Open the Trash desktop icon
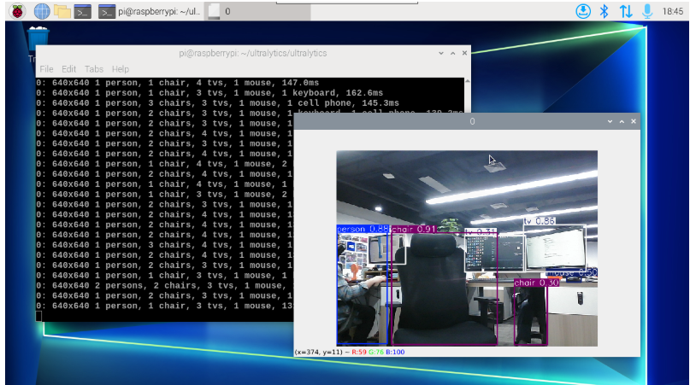 pos(38,38)
